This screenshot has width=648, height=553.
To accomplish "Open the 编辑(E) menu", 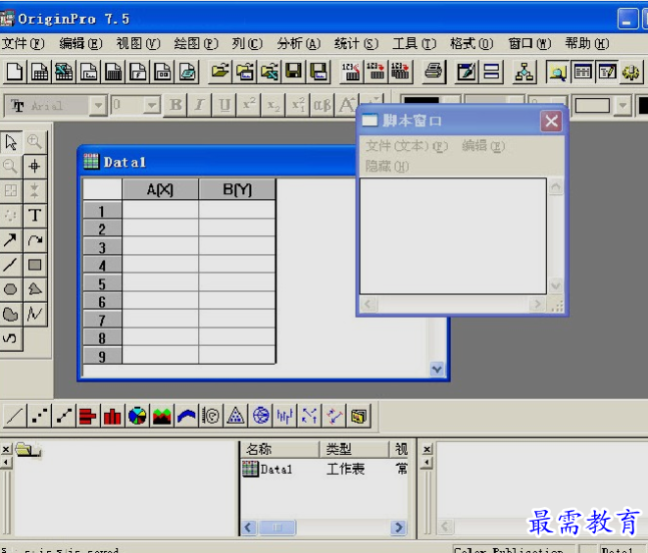I will (x=80, y=43).
